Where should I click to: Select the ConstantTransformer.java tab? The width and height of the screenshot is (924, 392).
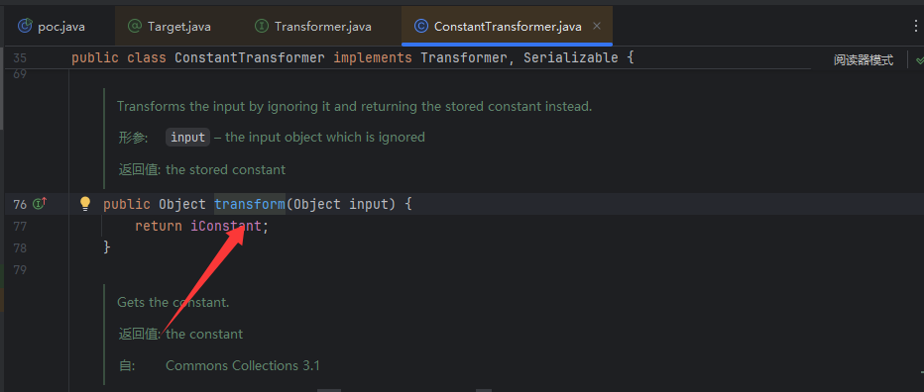coord(507,27)
